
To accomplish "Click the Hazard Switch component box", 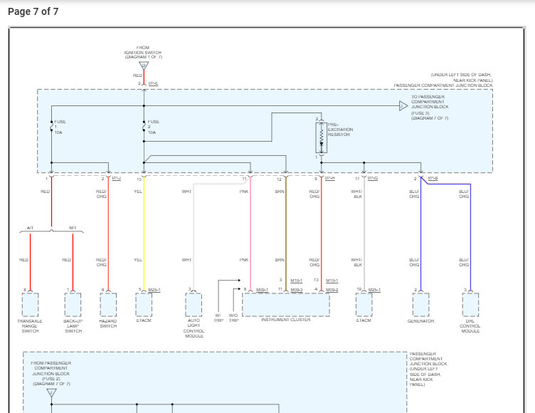I will coord(108,305).
